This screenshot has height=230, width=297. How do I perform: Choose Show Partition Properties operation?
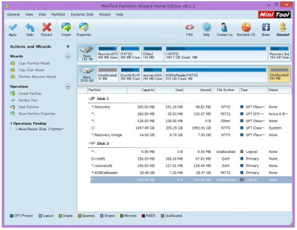[37, 113]
